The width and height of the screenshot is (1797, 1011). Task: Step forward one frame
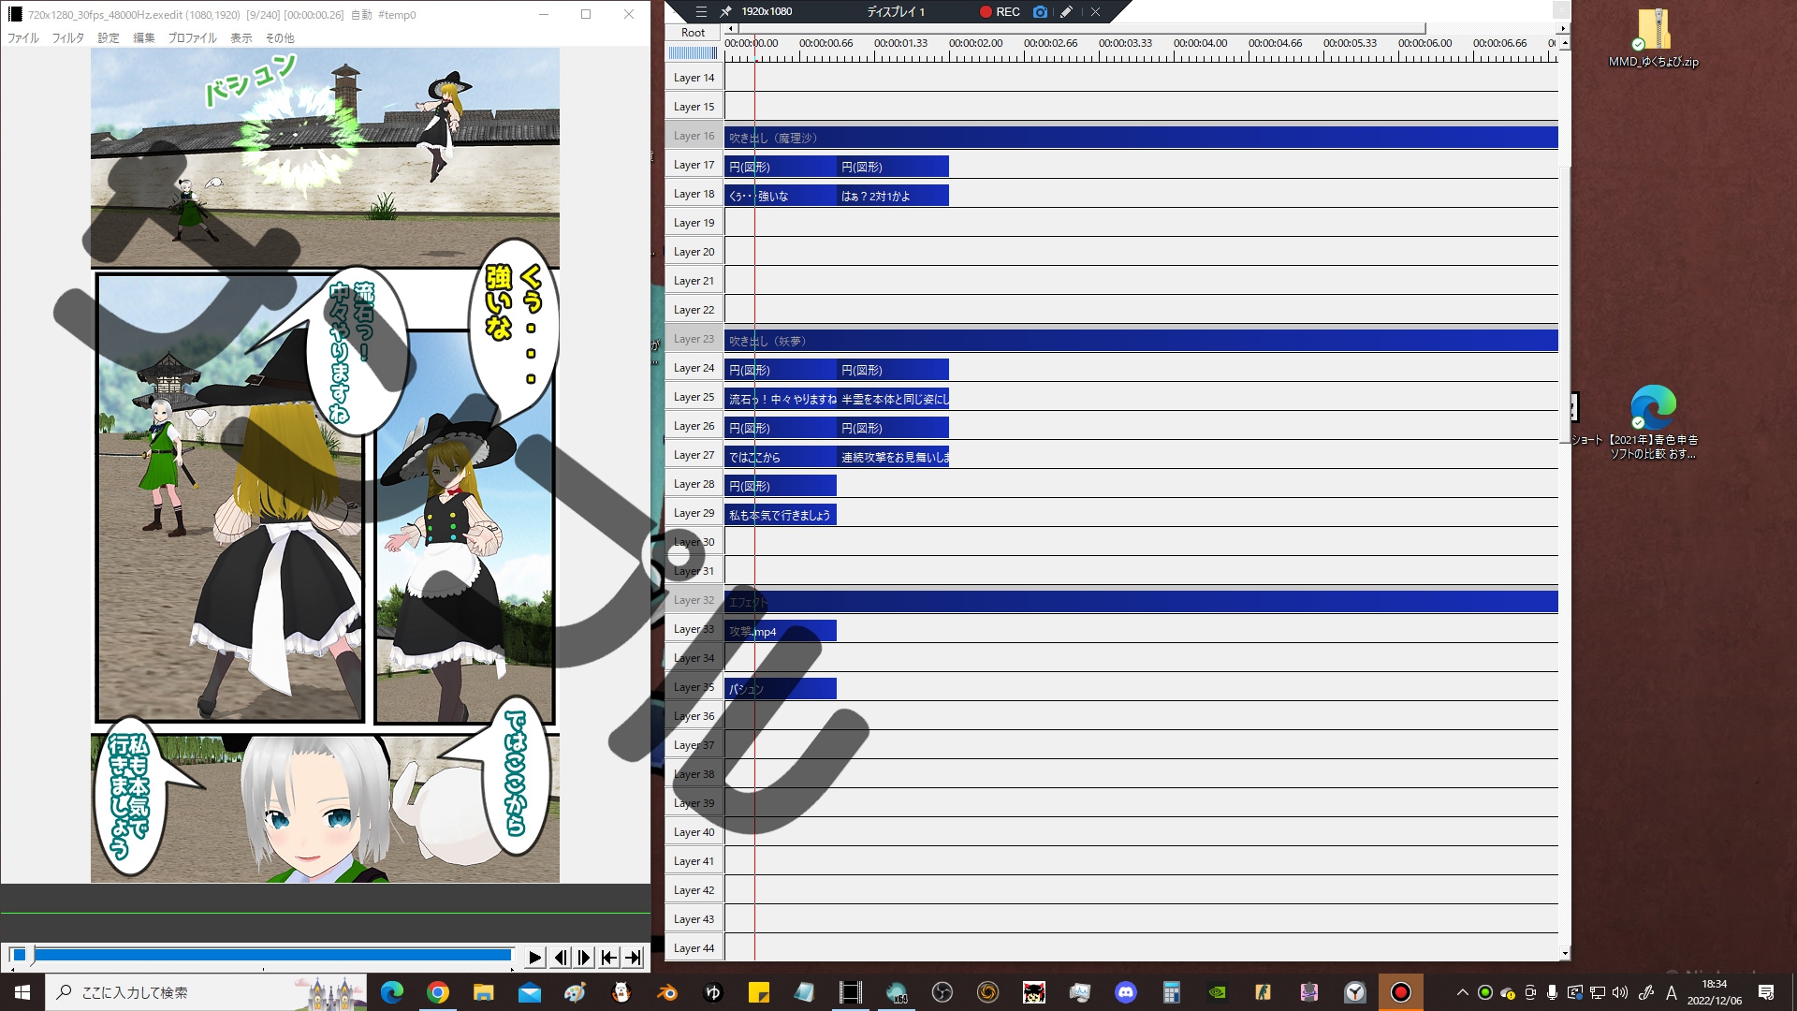[x=584, y=957]
